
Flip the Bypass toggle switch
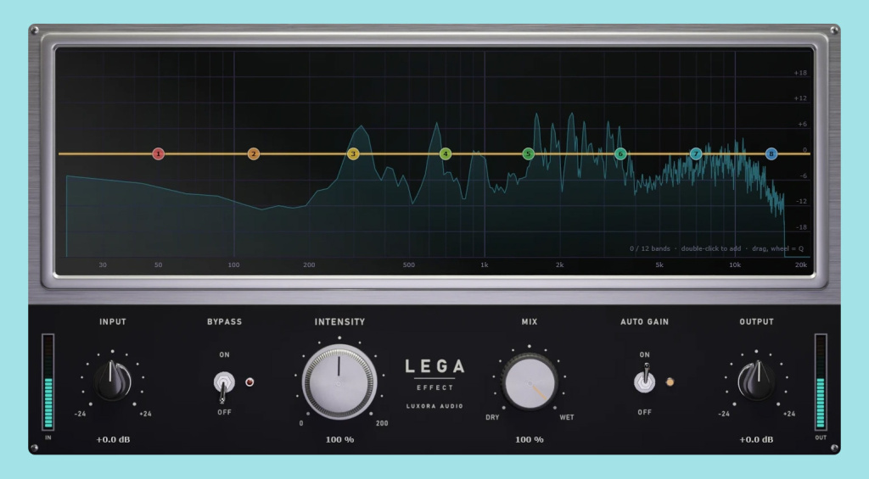223,385
